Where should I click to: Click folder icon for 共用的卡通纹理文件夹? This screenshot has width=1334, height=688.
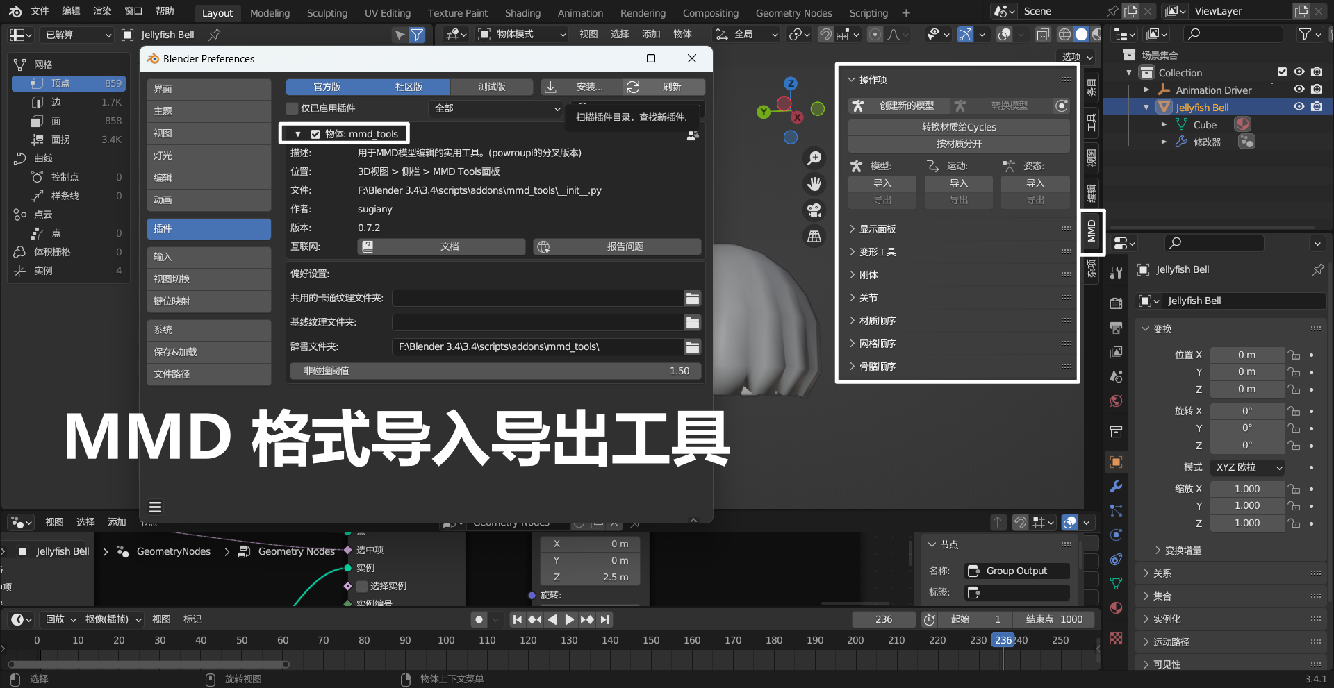[693, 298]
